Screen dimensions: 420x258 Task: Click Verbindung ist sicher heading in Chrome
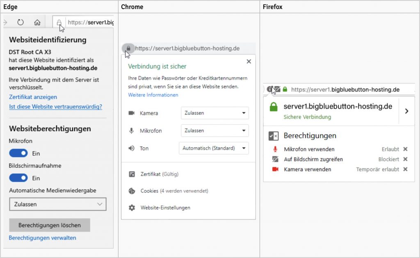[157, 66]
